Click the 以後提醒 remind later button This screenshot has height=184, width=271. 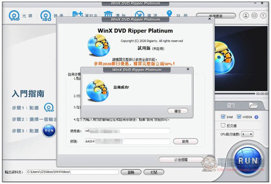point(181,160)
